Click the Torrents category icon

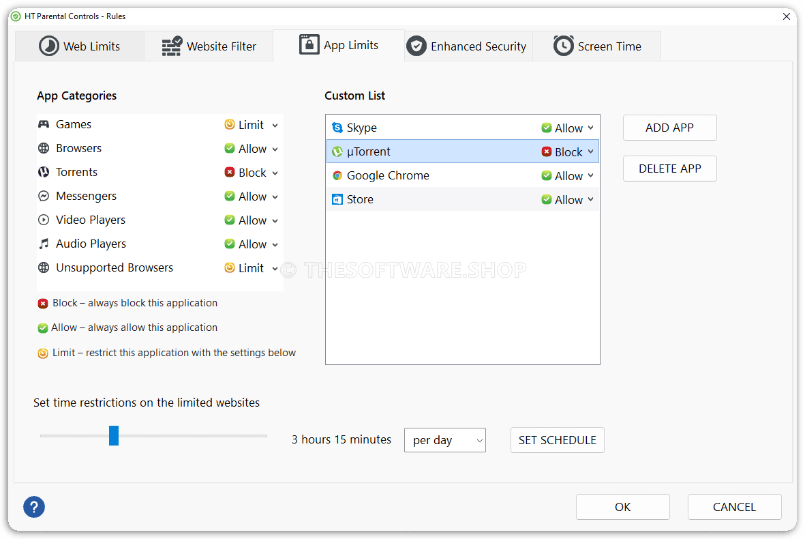click(x=44, y=172)
